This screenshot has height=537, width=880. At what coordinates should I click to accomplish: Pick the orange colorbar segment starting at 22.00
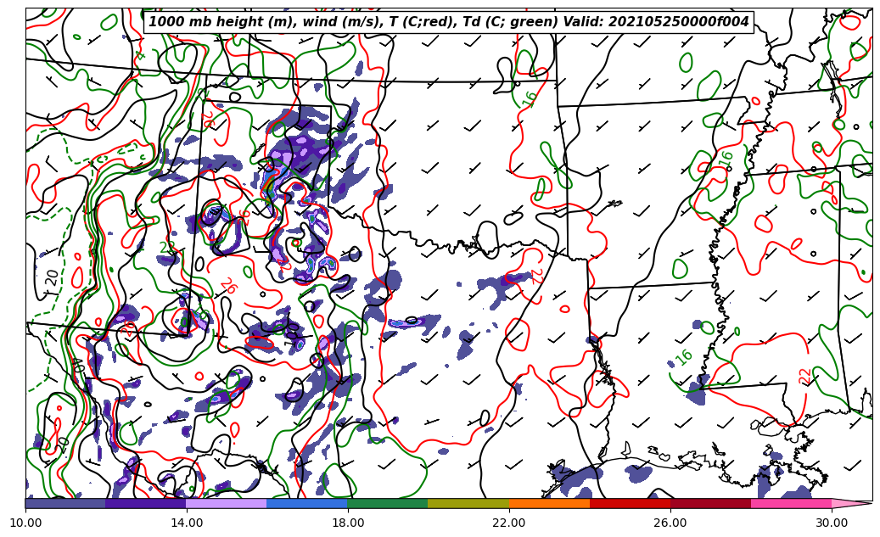pos(549,503)
